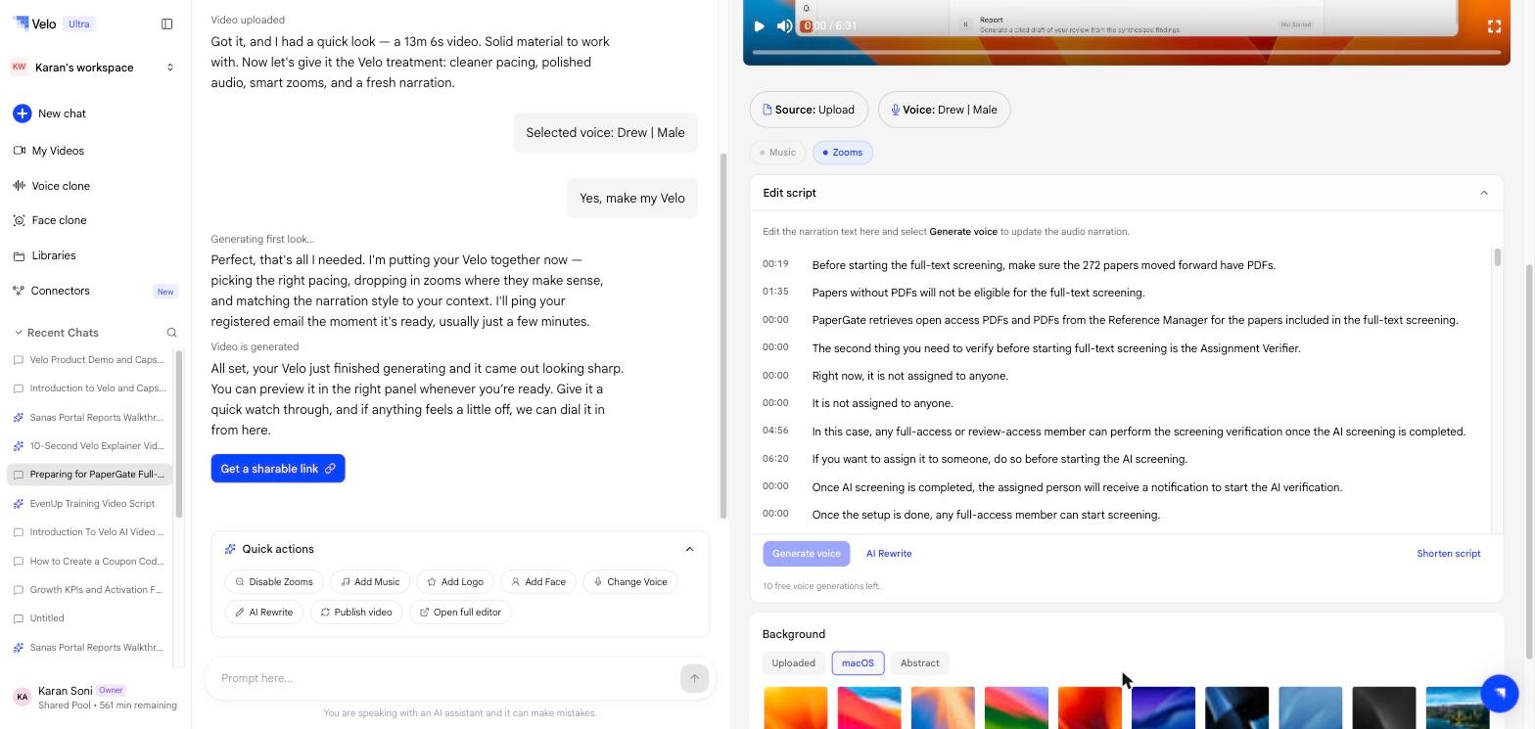Image resolution: width=1535 pixels, height=729 pixels.
Task: Click the Velo logo
Action: tap(35, 23)
